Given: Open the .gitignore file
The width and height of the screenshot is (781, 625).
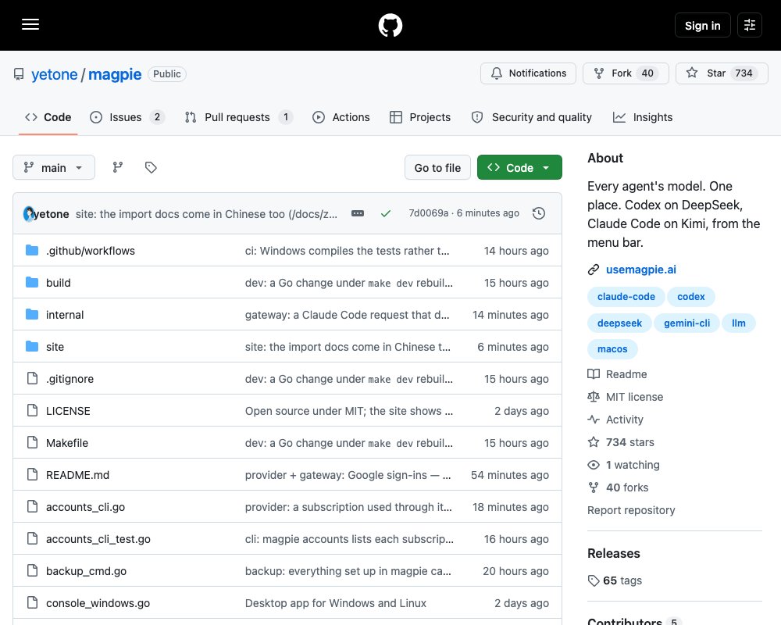Looking at the screenshot, I should 70,379.
